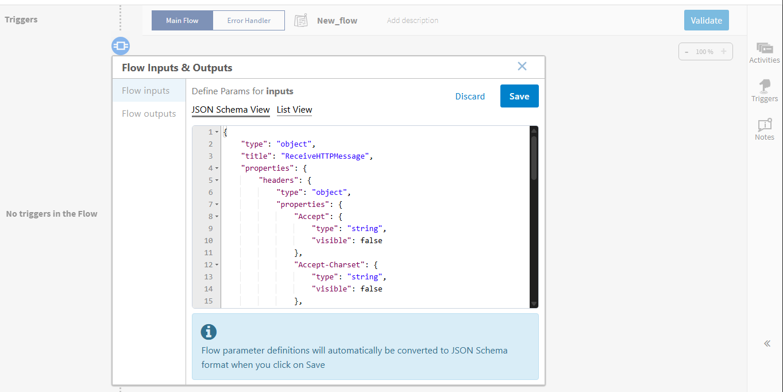The height and width of the screenshot is (392, 783).
Task: Switch to List View
Action: pos(294,110)
